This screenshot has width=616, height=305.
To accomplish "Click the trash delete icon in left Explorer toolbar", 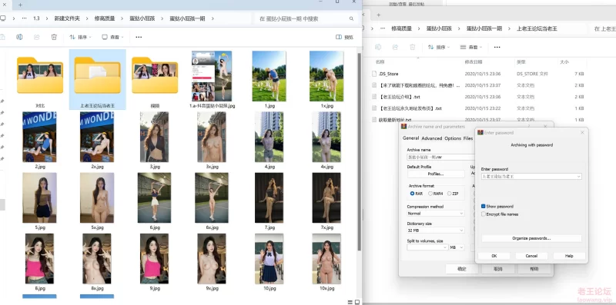I will tap(54, 37).
